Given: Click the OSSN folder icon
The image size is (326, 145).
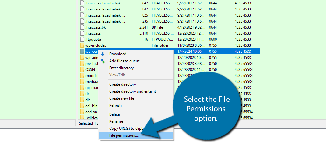Looking at the screenshot, I should [x=82, y=70].
